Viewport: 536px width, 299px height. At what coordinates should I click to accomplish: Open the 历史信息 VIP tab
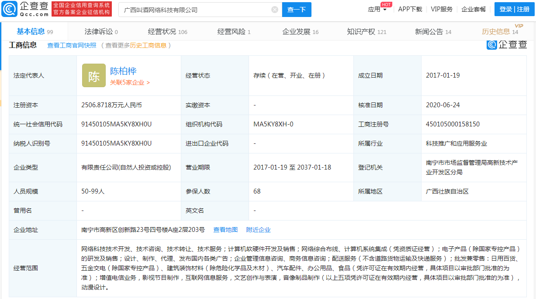500,31
